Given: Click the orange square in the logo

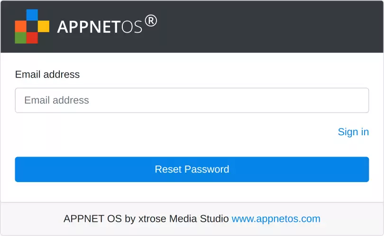Looking at the screenshot, I should tap(20, 26).
